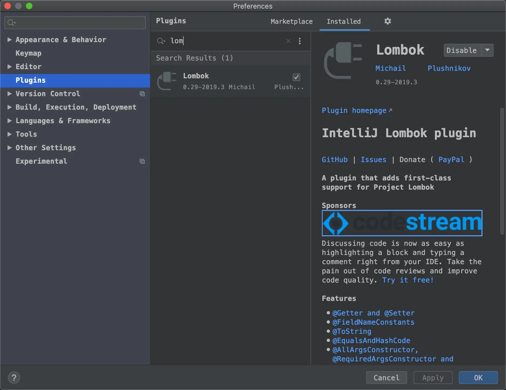
Task: Click the Plushnikov author link
Action: click(x=449, y=68)
